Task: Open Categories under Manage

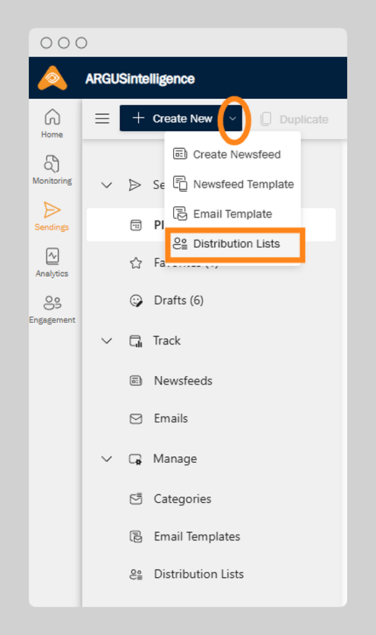Action: point(182,499)
